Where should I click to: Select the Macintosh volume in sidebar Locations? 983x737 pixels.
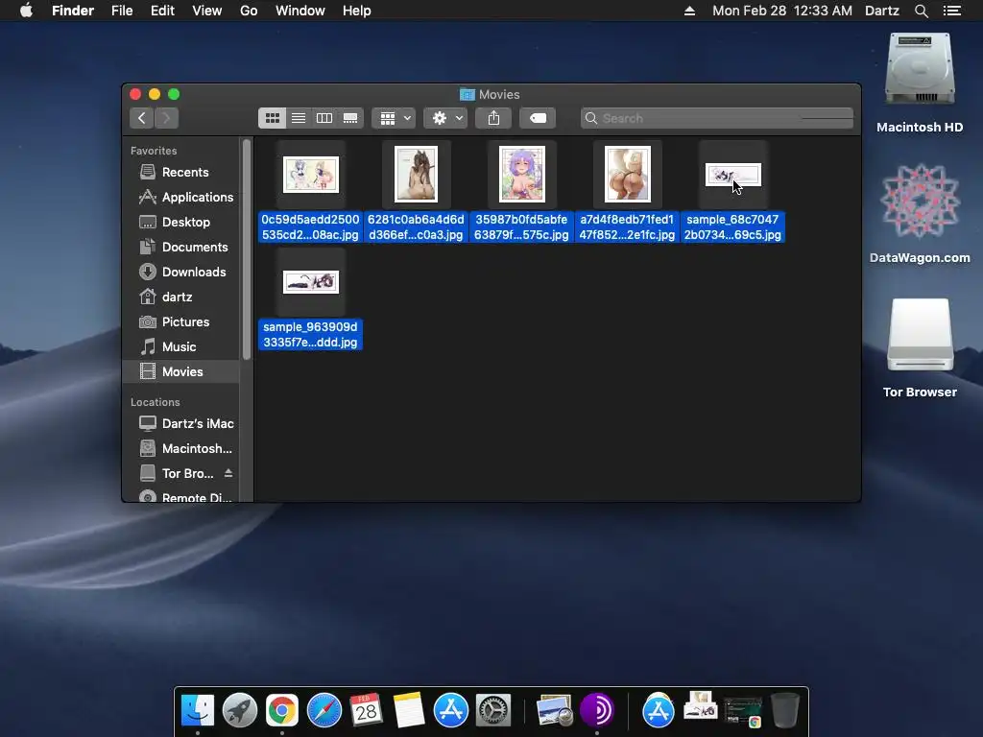[x=181, y=449]
